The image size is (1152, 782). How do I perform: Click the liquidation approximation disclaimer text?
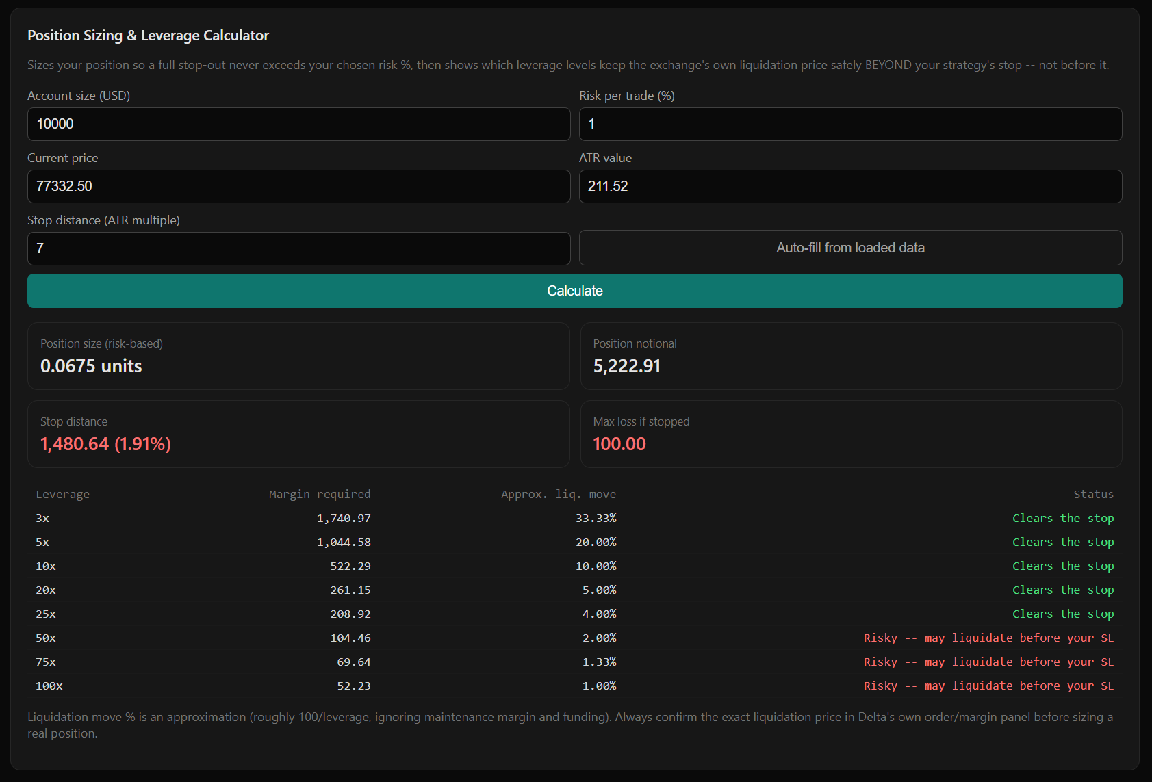pos(570,725)
